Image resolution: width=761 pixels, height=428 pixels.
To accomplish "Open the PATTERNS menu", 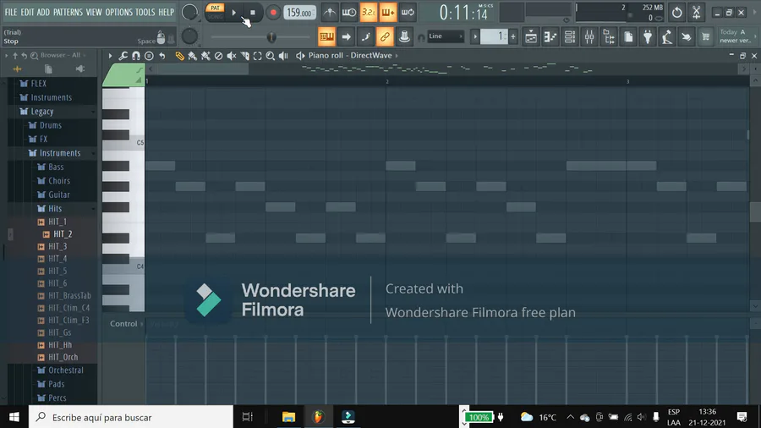I will tap(68, 12).
